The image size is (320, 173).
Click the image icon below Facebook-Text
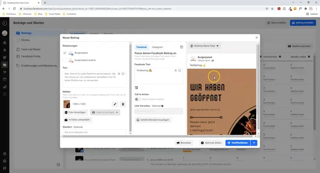click(x=136, y=88)
